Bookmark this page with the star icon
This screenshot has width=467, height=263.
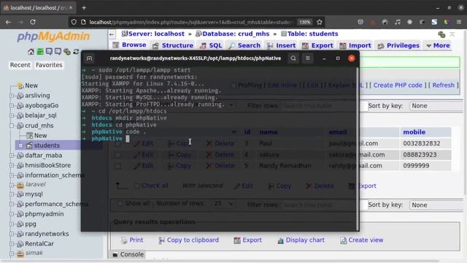tap(320, 22)
